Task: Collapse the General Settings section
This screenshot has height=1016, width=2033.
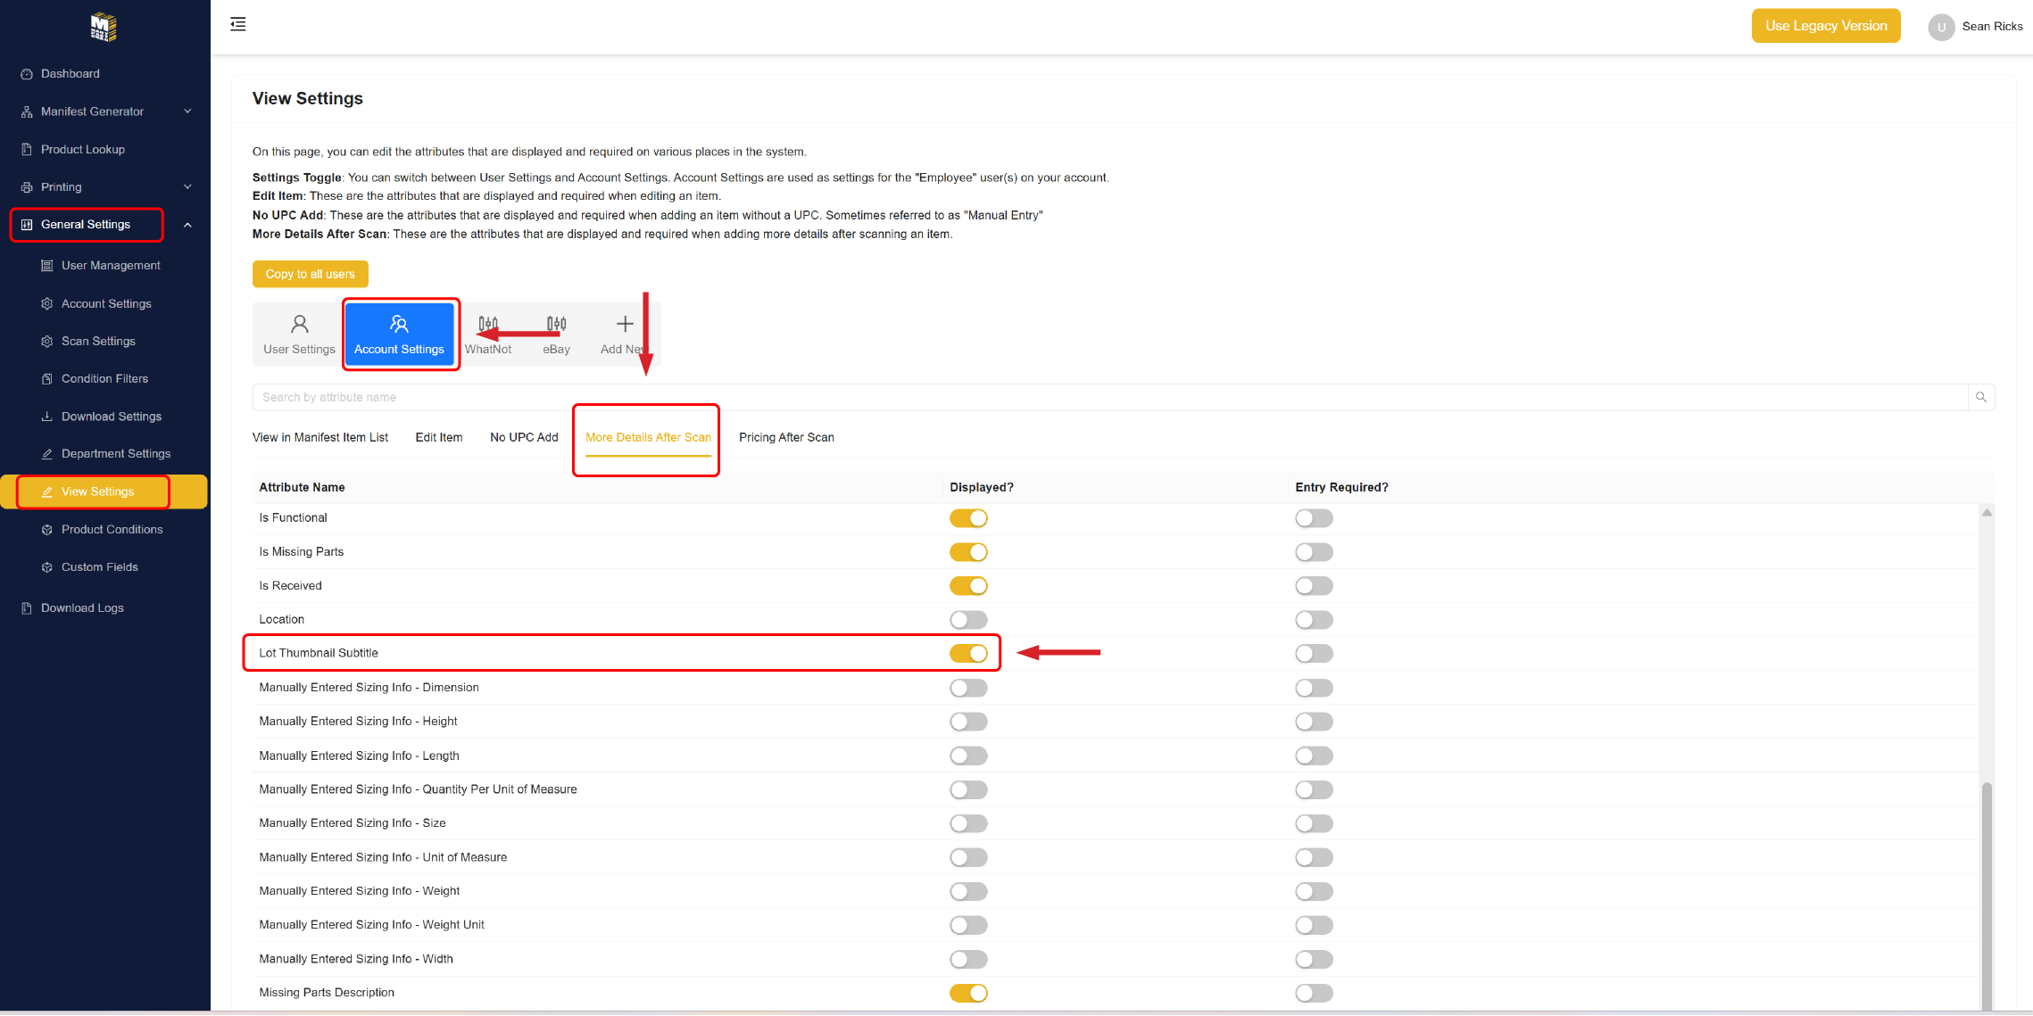Action: (187, 225)
